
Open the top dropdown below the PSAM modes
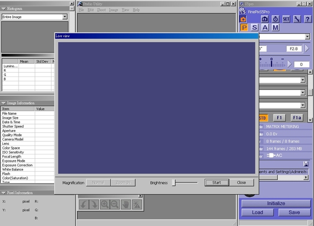click(x=308, y=37)
